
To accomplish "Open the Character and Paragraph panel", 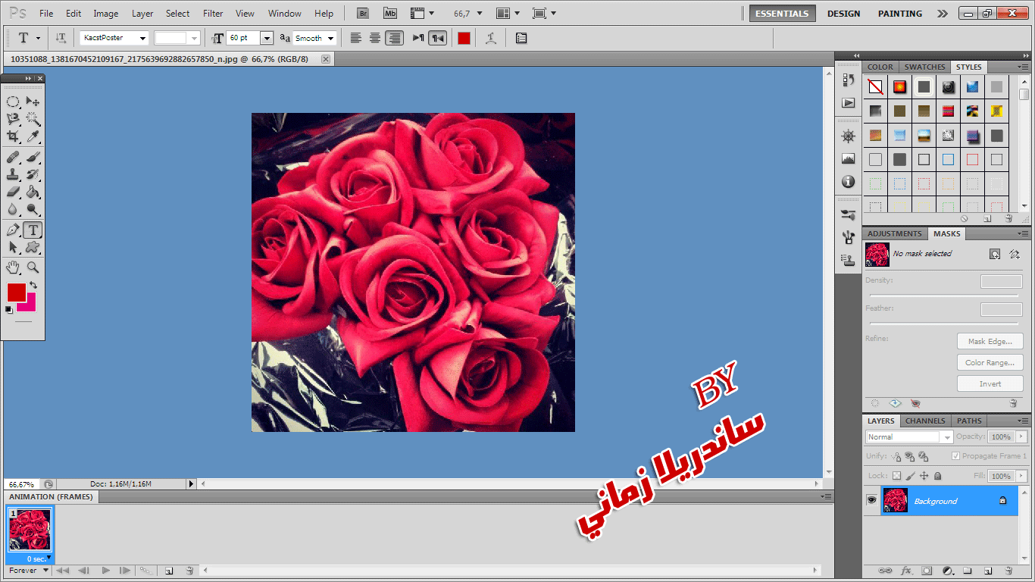I will [x=521, y=38].
